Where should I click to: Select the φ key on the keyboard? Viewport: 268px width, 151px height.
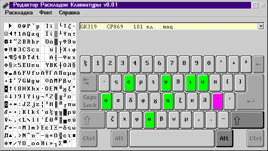click(x=143, y=101)
